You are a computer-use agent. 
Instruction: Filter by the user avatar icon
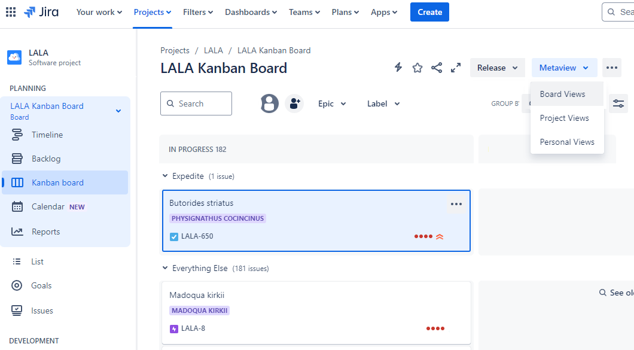270,104
